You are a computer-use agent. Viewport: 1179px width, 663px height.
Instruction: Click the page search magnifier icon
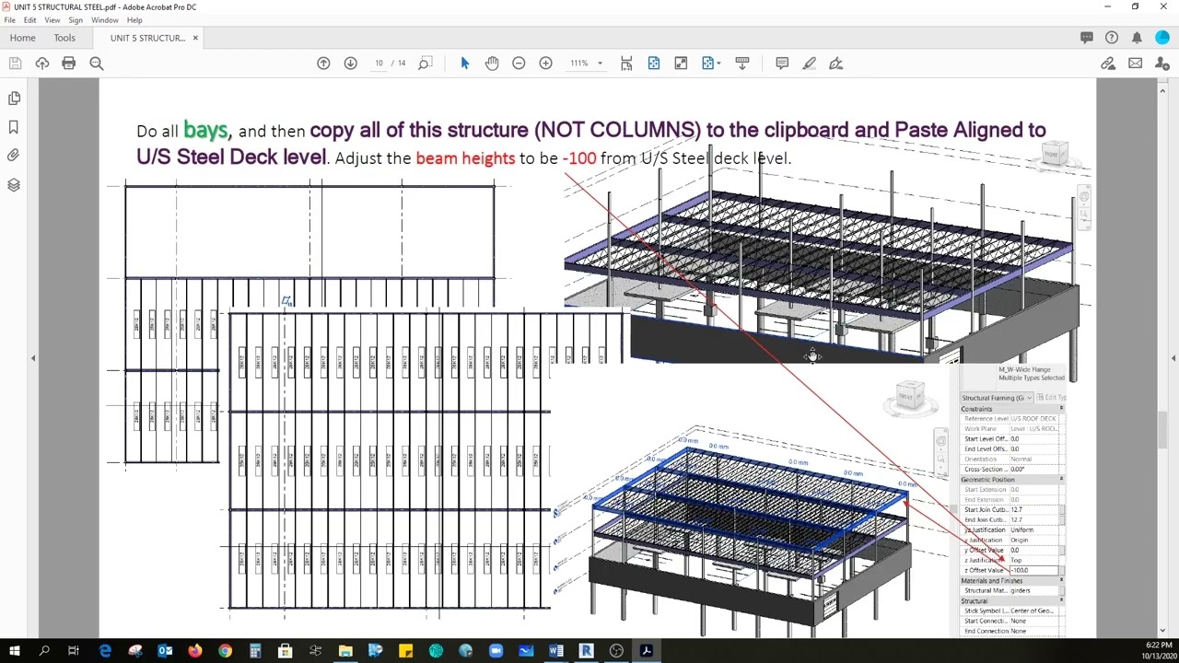(x=425, y=63)
